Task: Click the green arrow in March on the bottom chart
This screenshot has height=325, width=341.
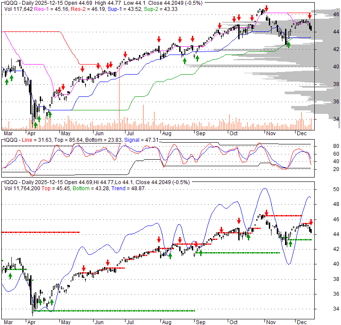Action: click(10, 276)
